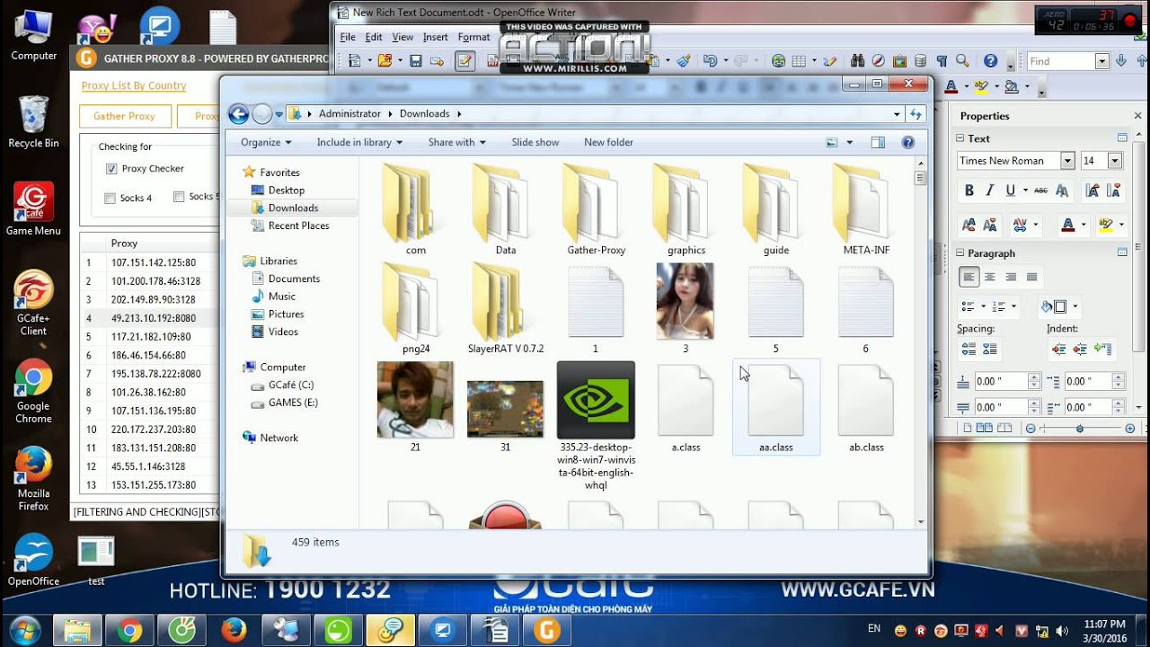Click Increase Font Size icon in Properties
The width and height of the screenshot is (1150, 647).
point(1092,191)
